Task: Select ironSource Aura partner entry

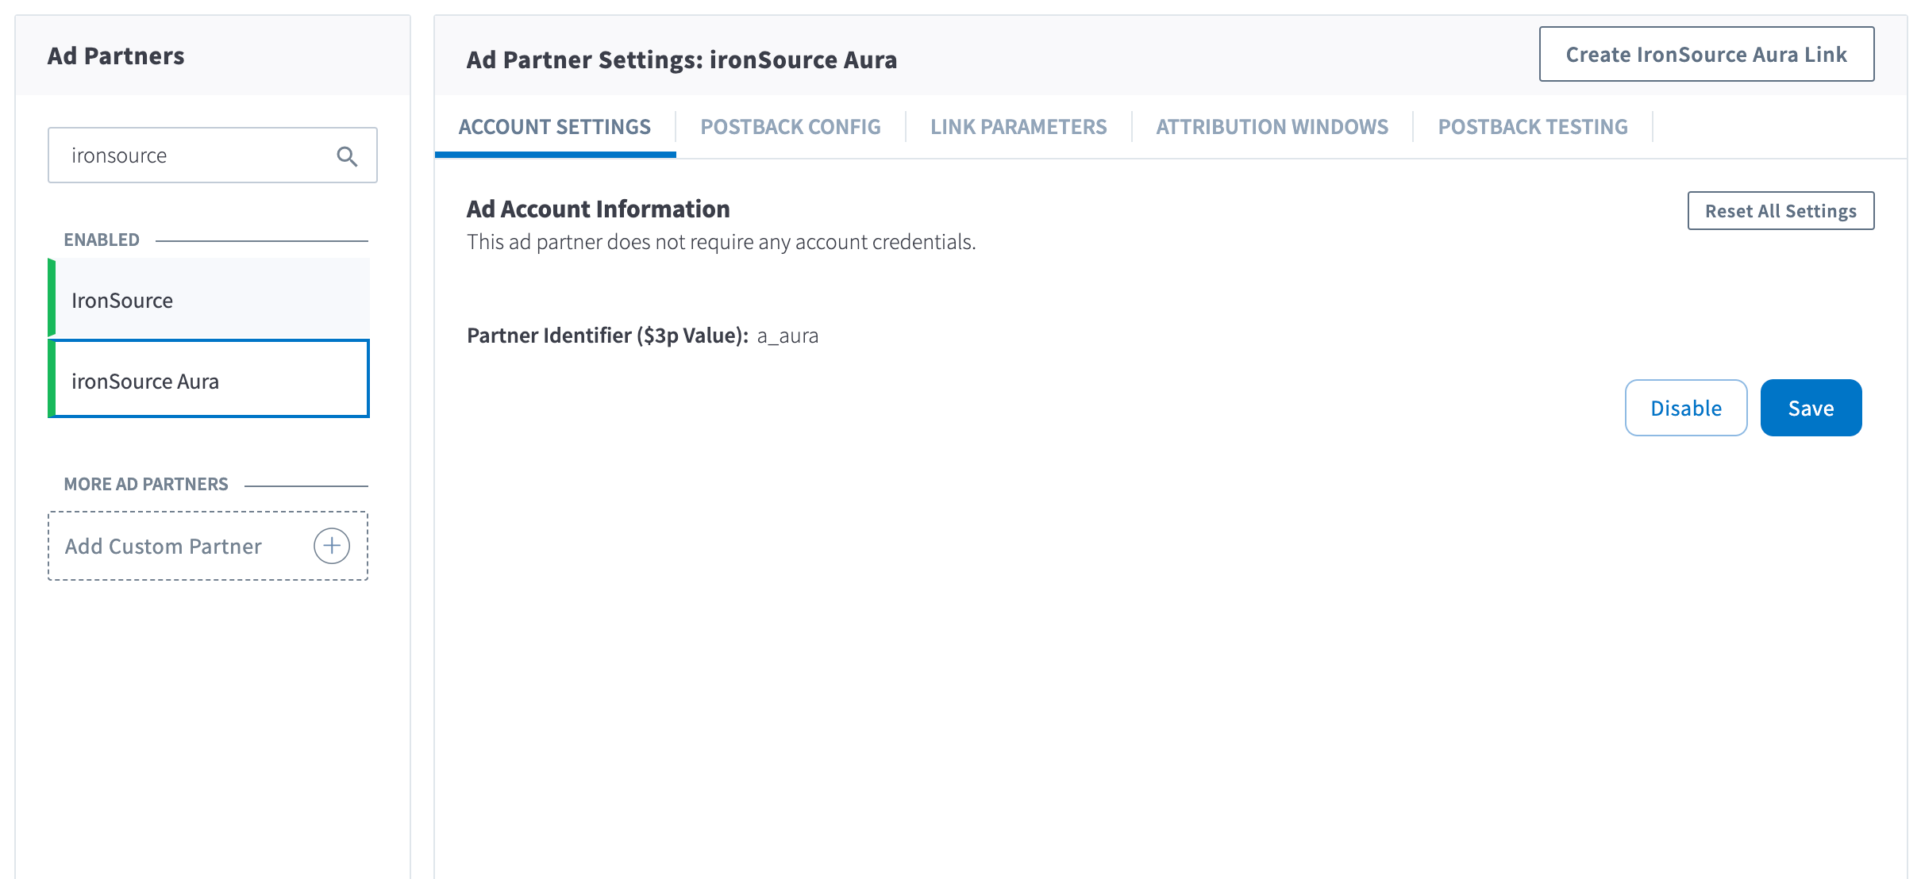Action: [210, 381]
